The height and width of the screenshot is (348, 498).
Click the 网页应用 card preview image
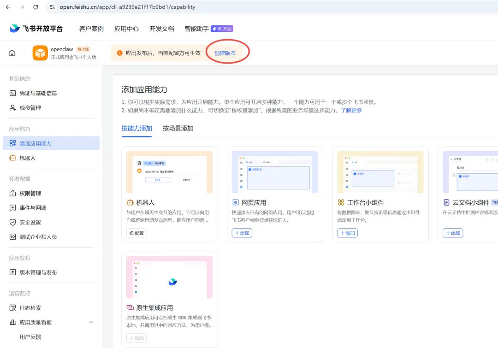coord(275,172)
